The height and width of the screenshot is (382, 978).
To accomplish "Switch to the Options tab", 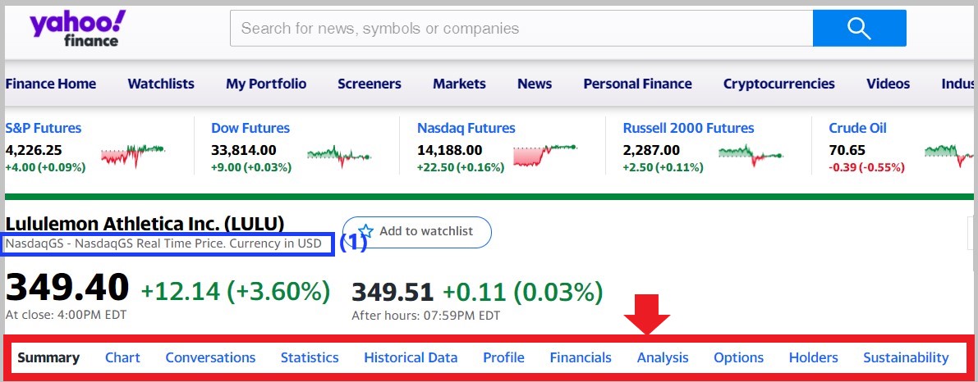I will (x=738, y=357).
